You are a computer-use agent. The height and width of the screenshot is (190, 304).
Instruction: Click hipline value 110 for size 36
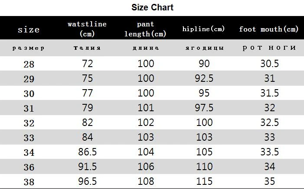204,167
